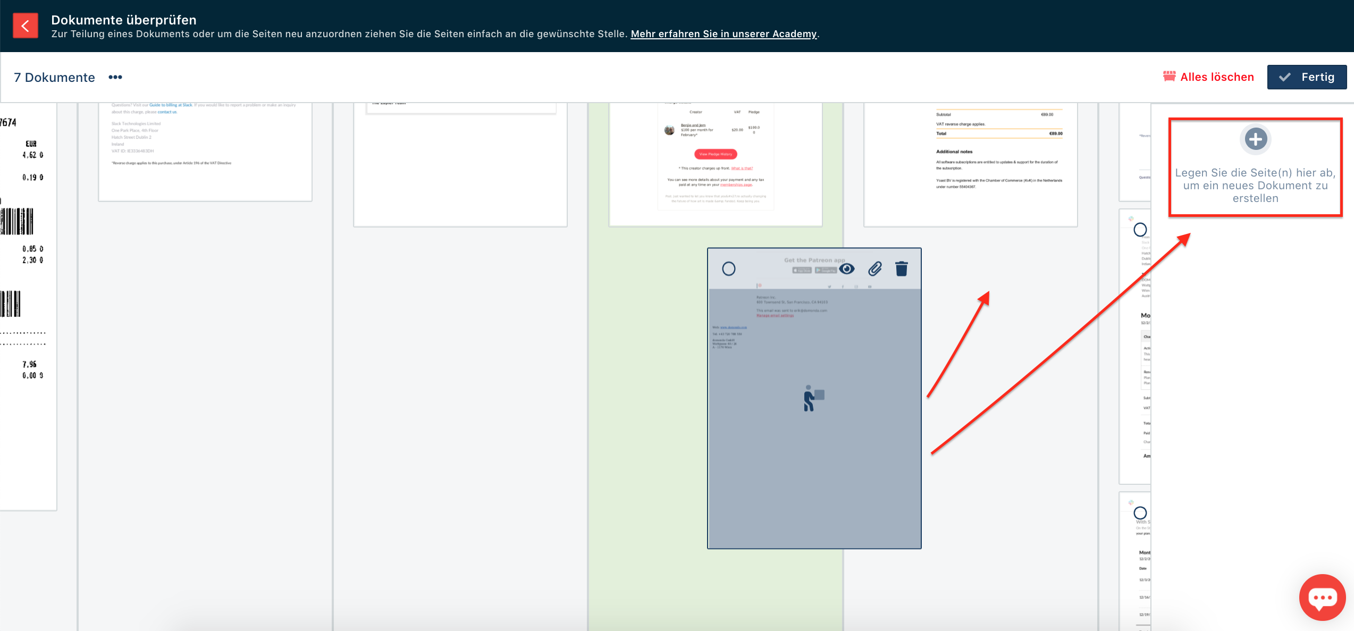Open the Academy link in the header

tap(723, 34)
